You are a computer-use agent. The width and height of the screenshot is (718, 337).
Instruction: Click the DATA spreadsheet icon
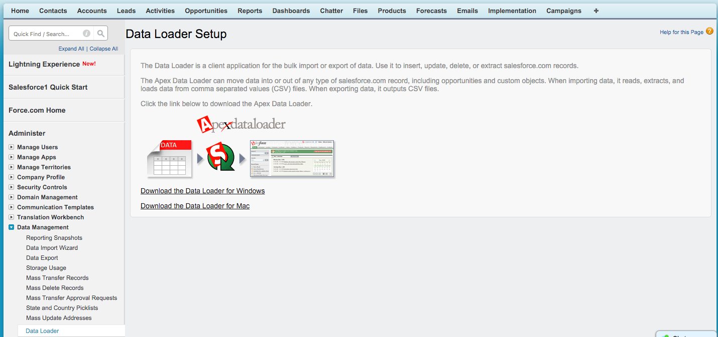(170, 159)
